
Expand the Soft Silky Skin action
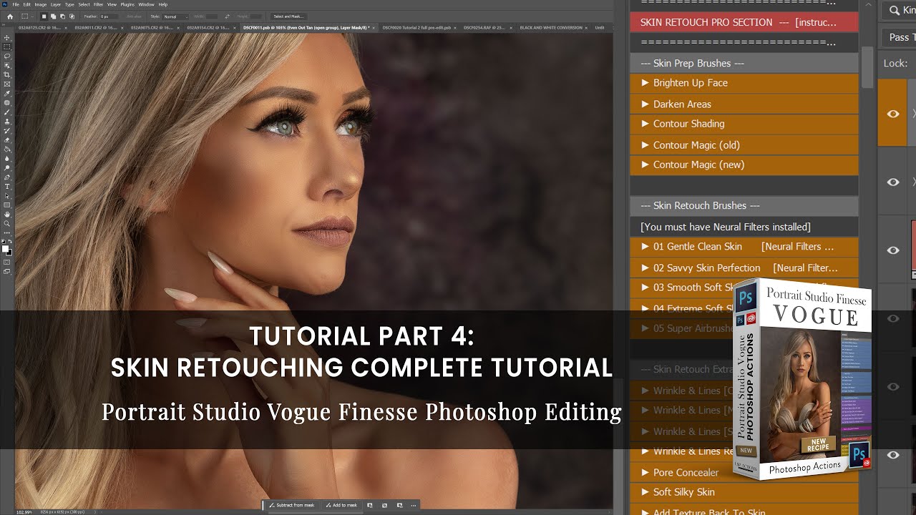point(645,492)
